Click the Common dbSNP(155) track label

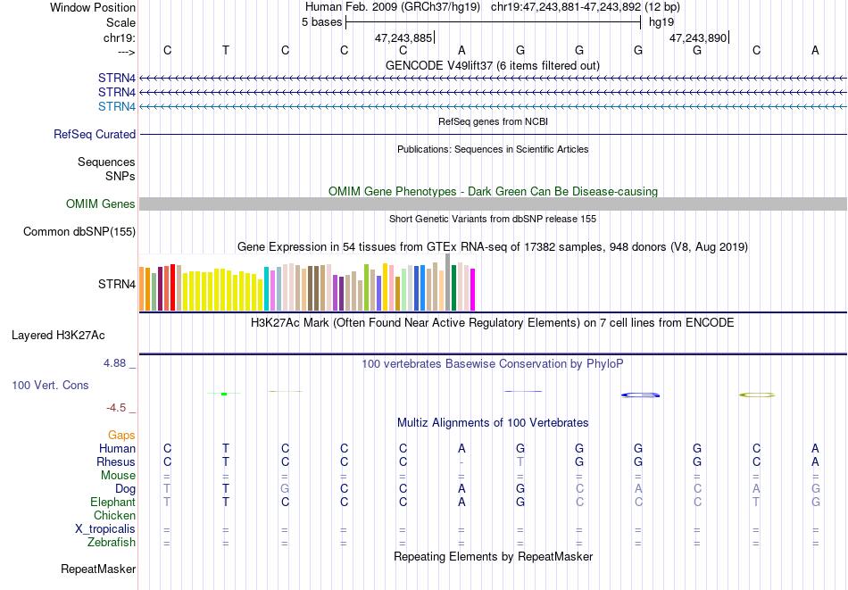point(79,231)
